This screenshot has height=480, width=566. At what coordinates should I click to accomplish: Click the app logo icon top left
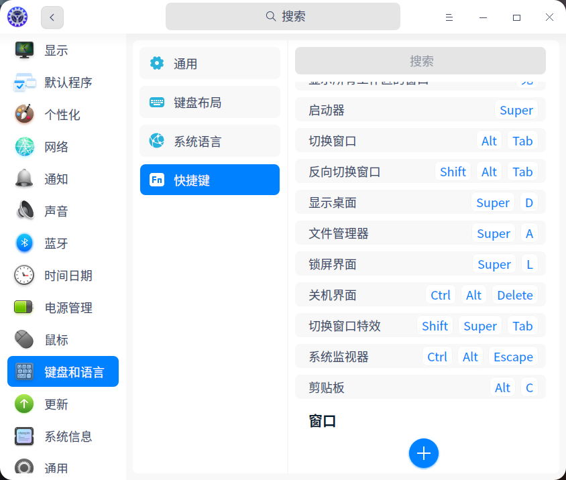(17, 17)
